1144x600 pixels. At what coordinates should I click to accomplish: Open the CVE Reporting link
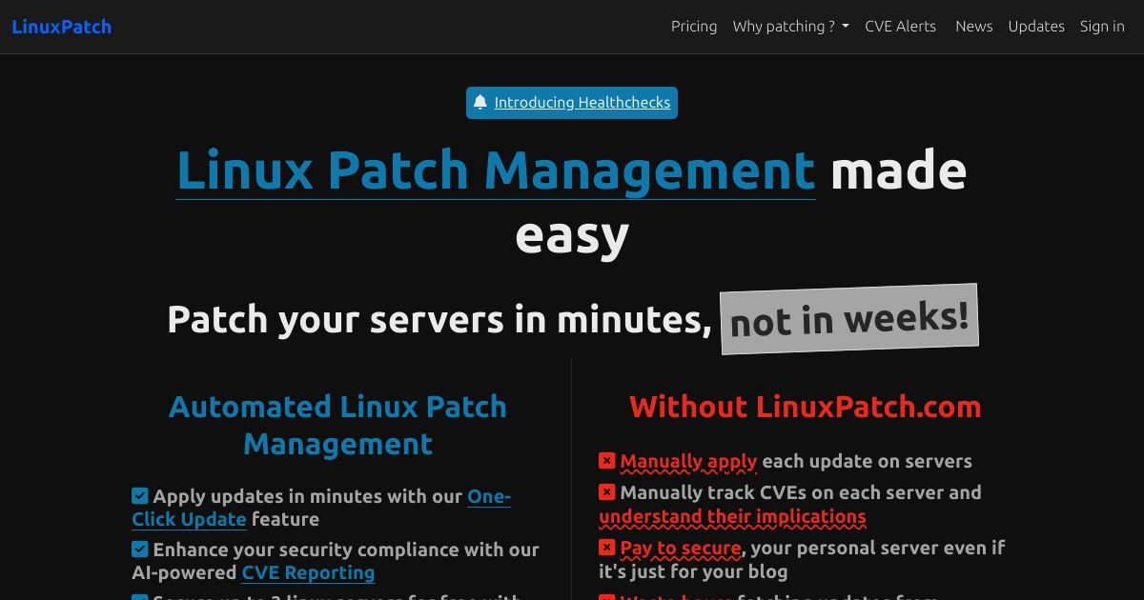(308, 572)
